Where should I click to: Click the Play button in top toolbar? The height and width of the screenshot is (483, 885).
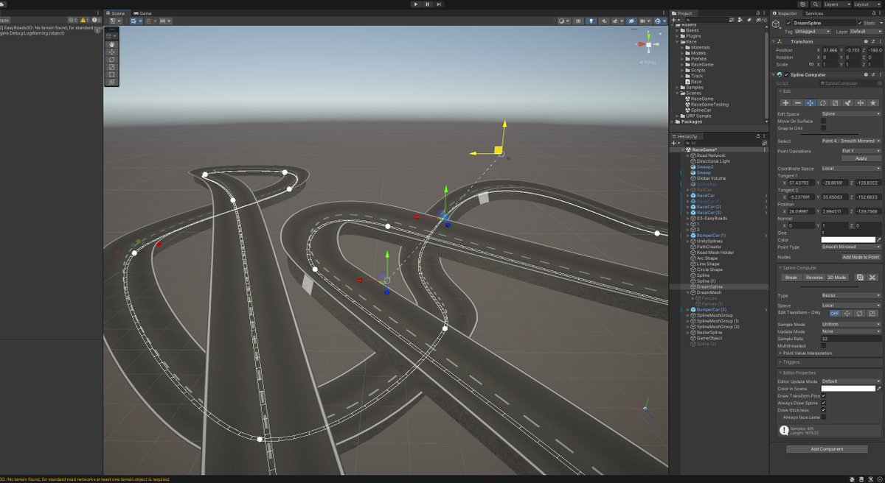click(416, 4)
